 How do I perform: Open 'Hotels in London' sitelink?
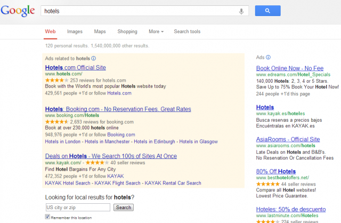63,141
